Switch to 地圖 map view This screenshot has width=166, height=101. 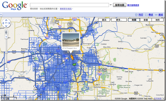click(134, 20)
